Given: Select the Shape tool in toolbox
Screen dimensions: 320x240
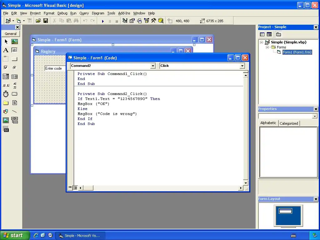Looking at the screenshot, I should 6,112.
